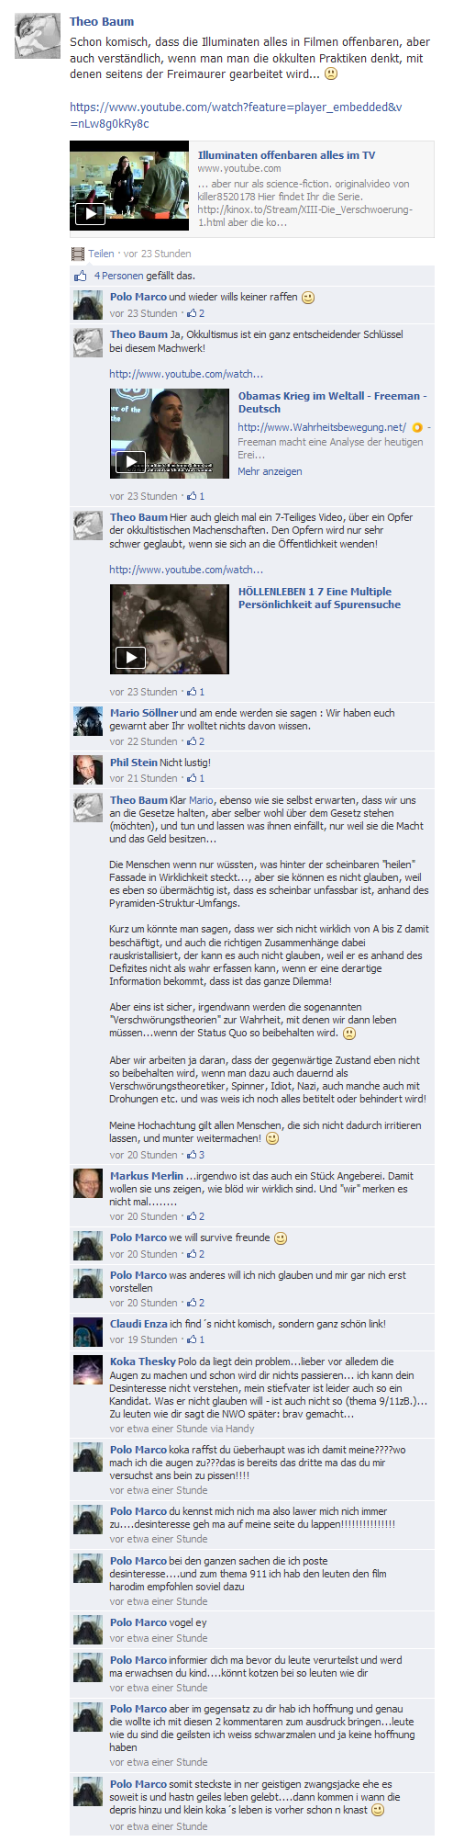
Task: Open Claudi Enza's avatar image
Action: (x=88, y=1332)
